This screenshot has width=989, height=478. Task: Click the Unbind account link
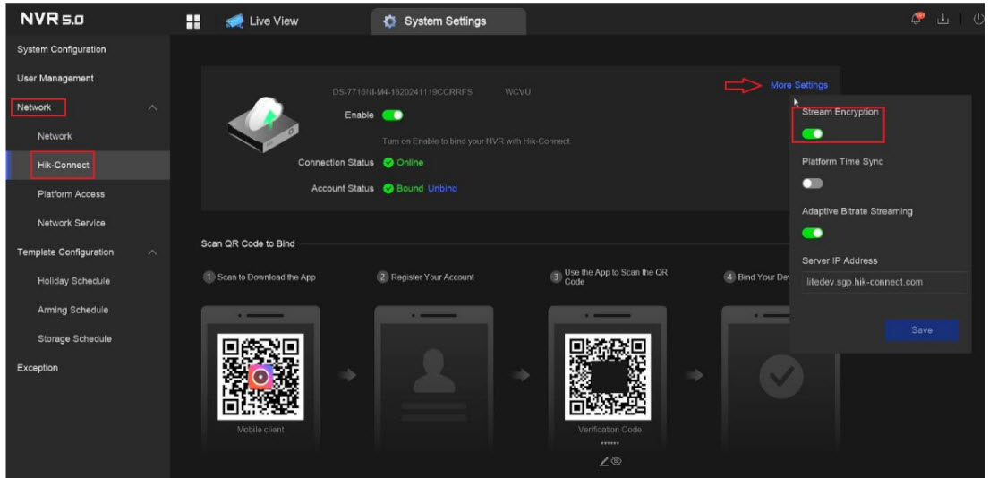[x=442, y=189]
